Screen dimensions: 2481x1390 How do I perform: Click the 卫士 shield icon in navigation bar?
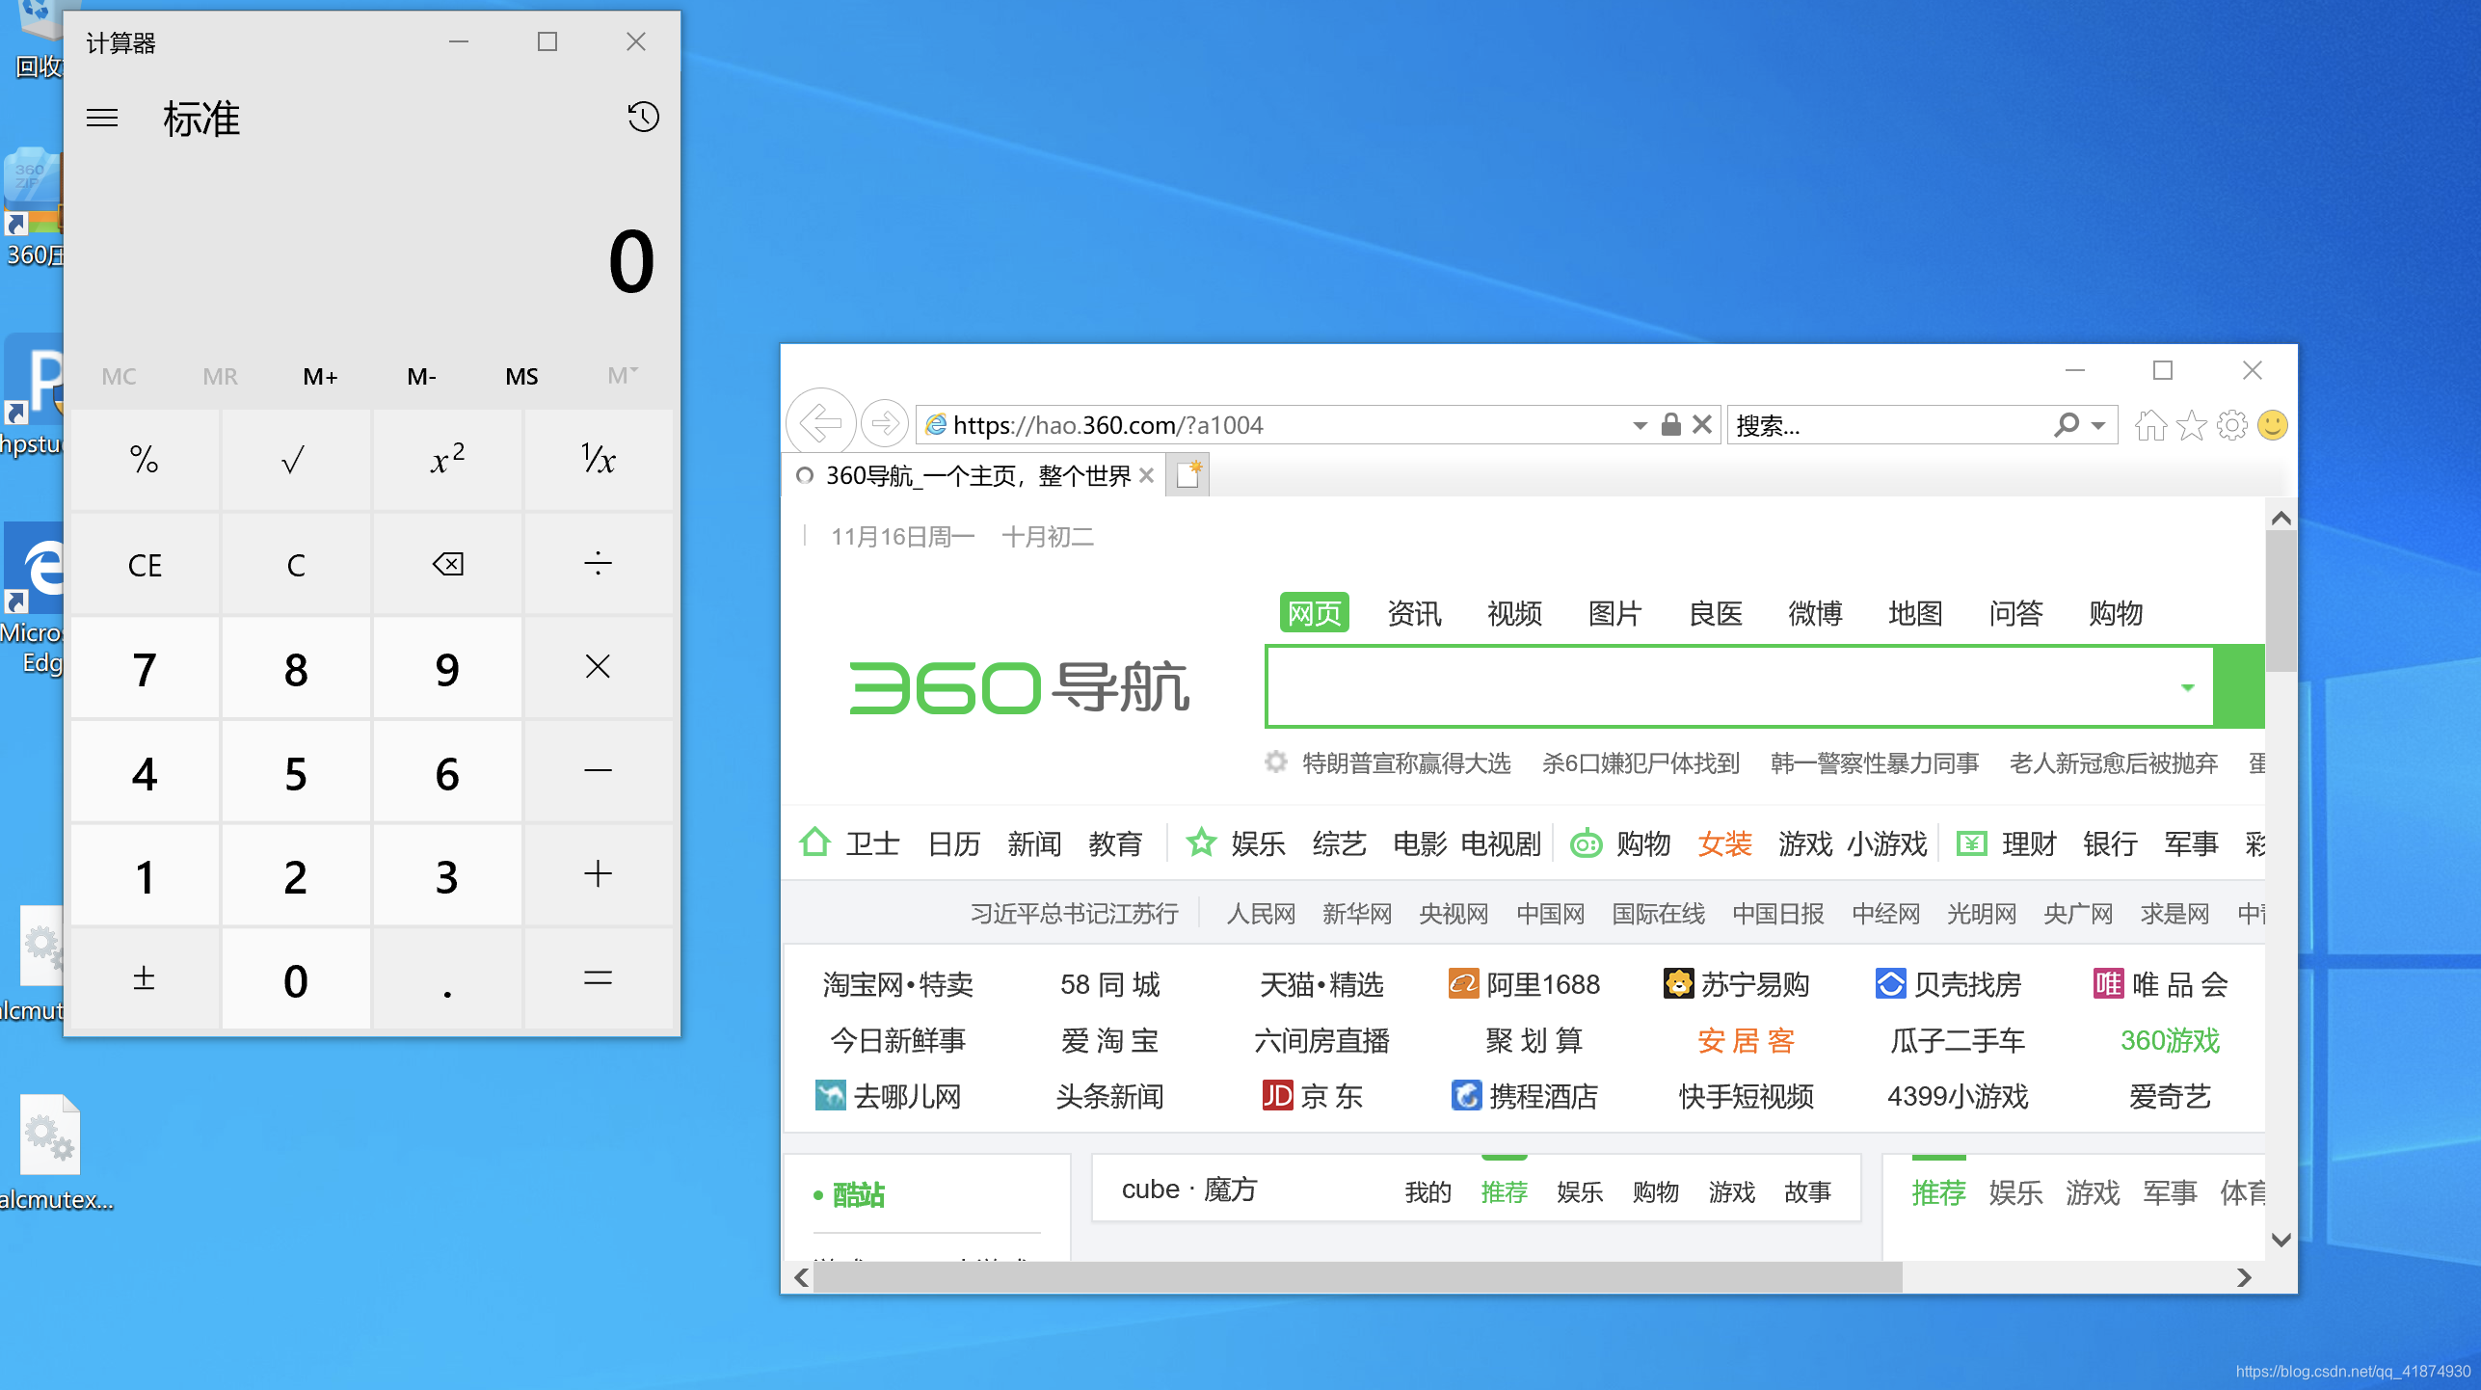click(814, 842)
